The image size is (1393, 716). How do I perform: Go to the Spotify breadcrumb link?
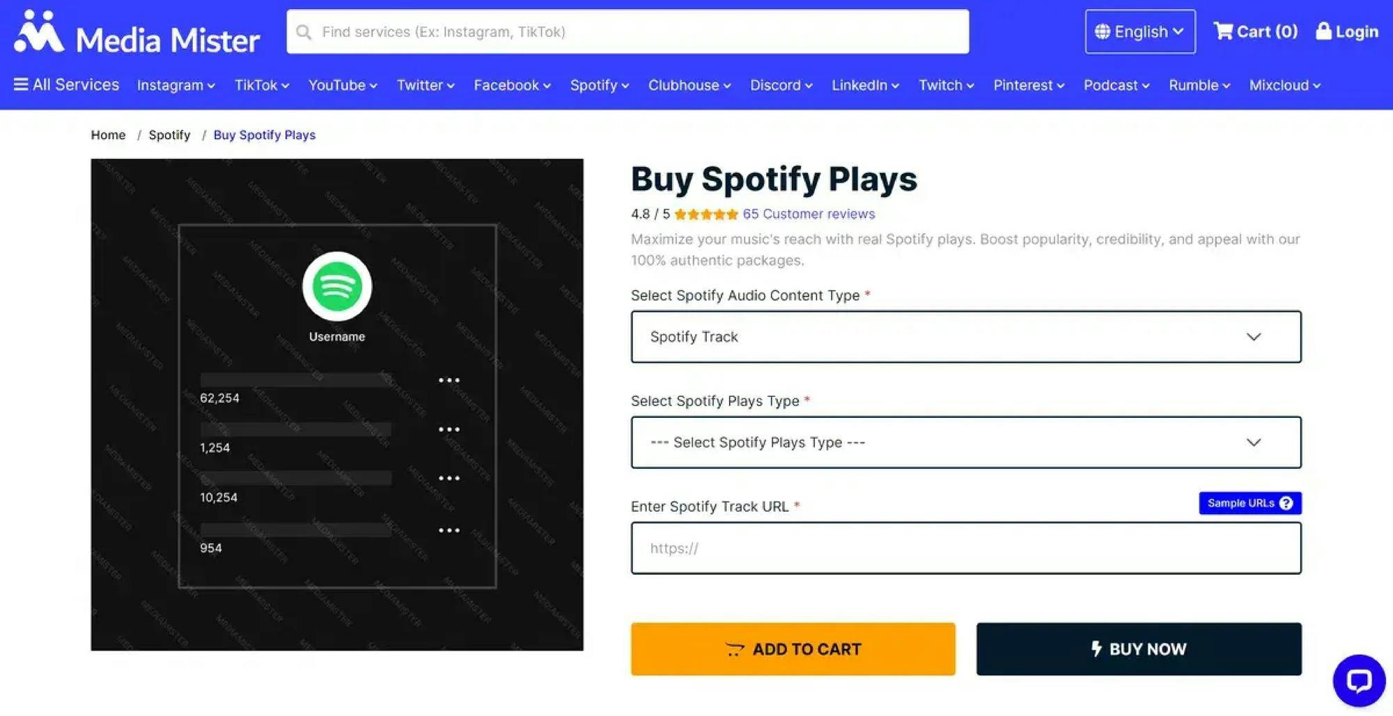169,135
